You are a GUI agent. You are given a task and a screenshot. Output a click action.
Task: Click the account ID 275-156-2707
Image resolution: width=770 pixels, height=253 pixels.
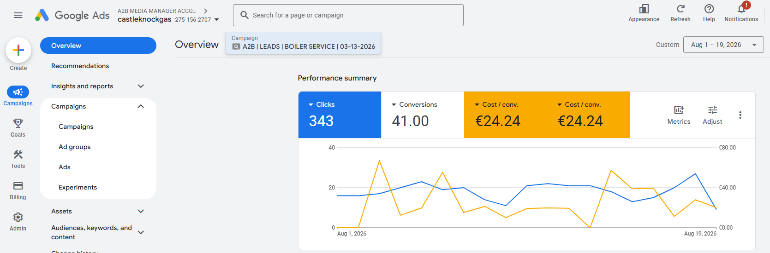193,20
